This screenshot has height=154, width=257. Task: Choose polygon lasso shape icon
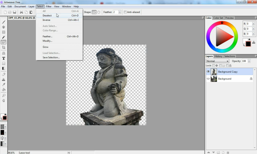99,12
